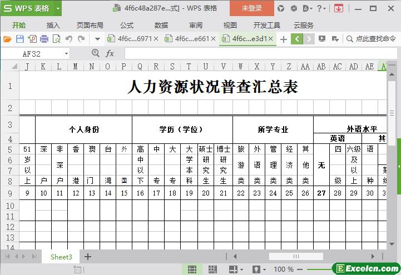The image size is (401, 275).
Task: Open the 审阅 ribbon tab
Action: tap(196, 26)
